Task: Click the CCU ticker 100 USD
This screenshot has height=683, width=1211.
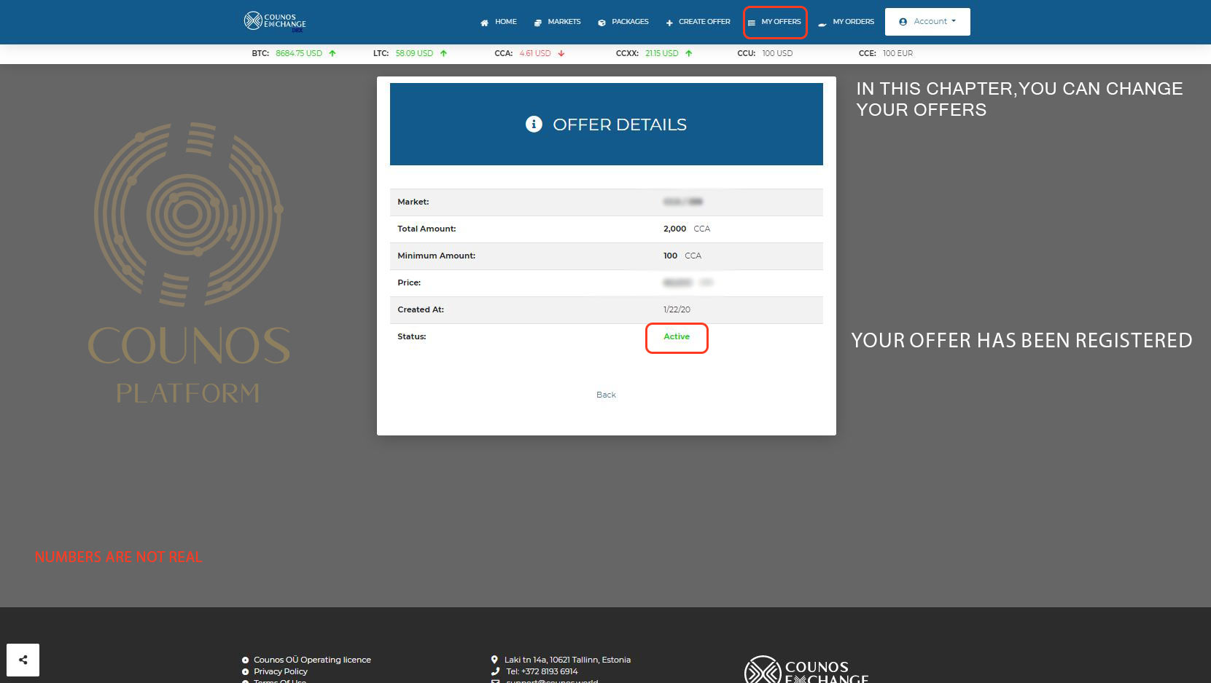Action: 777,53
